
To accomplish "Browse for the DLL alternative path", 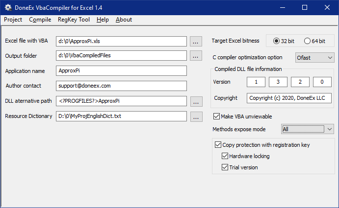I will tap(196, 101).
